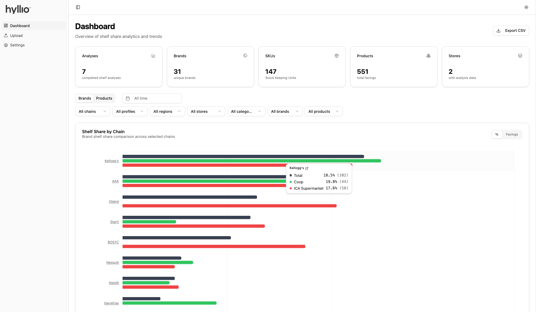
Task: Open Kellogg's external link icon in tooltip
Action: click(x=307, y=168)
